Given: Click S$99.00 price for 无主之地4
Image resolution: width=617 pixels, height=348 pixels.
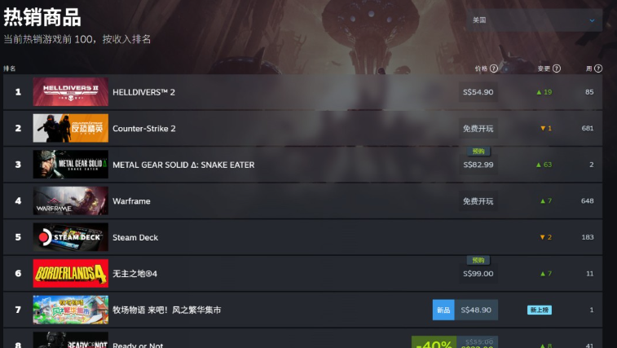Looking at the screenshot, I should point(478,274).
